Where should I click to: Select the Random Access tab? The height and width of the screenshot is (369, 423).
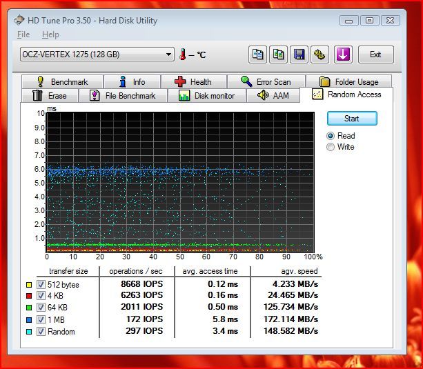[346, 94]
